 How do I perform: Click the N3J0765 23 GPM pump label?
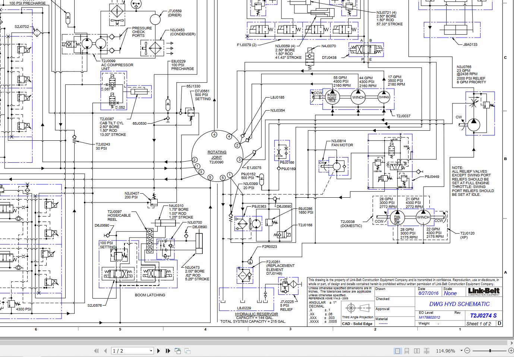[x=472, y=74]
